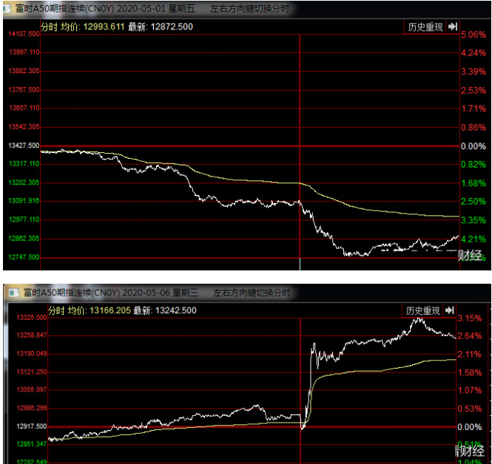Click the 财经 watermark in the 05-01 chart
The image size is (492, 464).
pyautogui.click(x=470, y=256)
